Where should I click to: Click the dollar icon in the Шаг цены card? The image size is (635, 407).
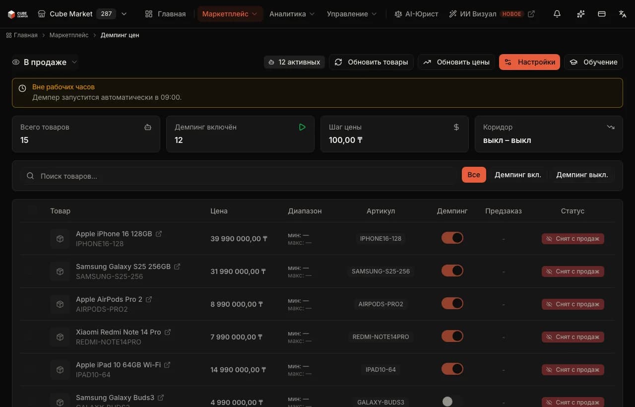coord(456,127)
